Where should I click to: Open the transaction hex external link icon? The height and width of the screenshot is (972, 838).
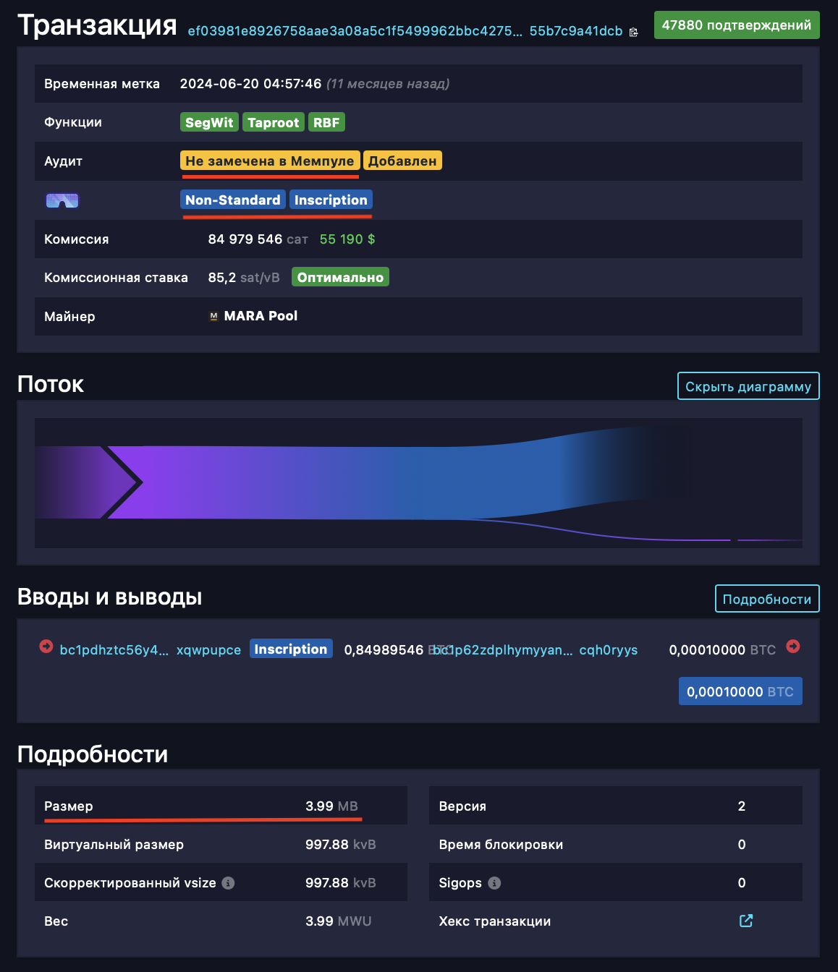point(746,921)
